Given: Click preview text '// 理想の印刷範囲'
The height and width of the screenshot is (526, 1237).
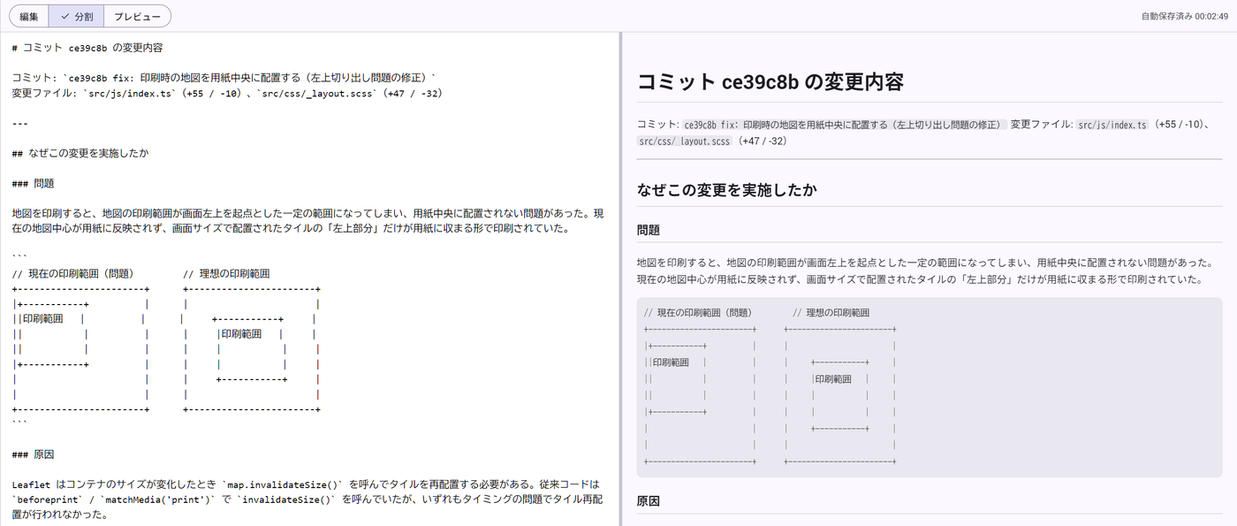Looking at the screenshot, I should click(x=831, y=313).
